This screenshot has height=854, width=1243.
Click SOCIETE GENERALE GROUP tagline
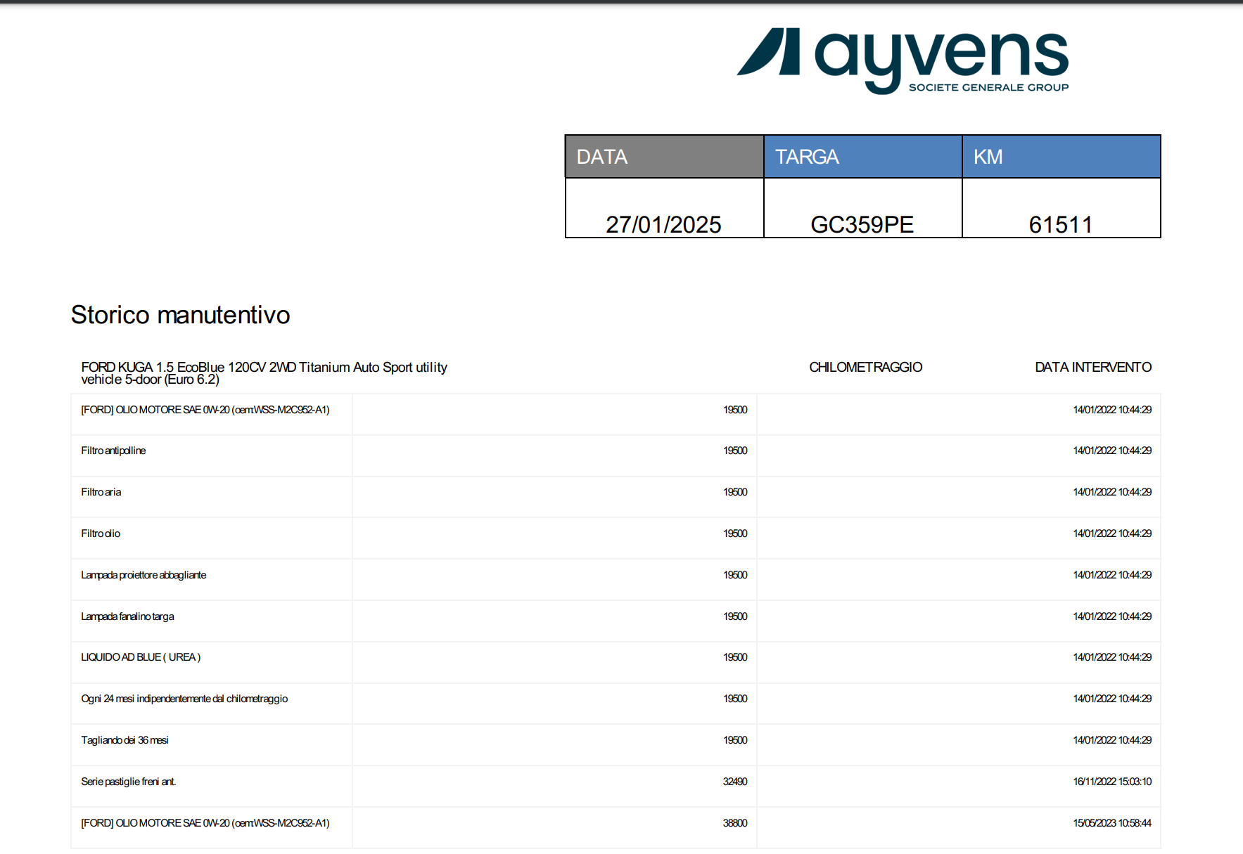[988, 88]
